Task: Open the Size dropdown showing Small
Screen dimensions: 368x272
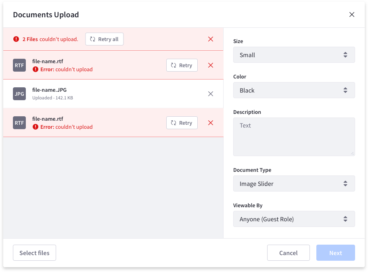Action: tap(294, 55)
